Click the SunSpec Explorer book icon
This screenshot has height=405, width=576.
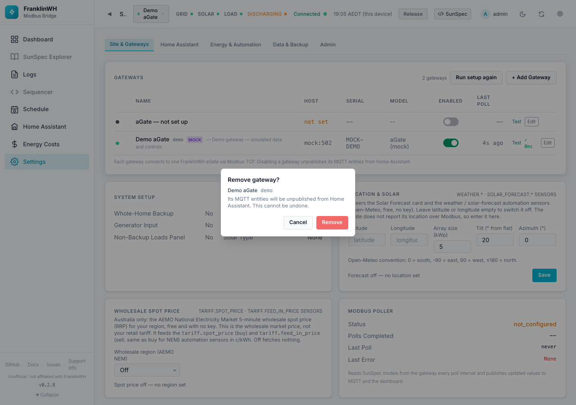click(x=14, y=57)
